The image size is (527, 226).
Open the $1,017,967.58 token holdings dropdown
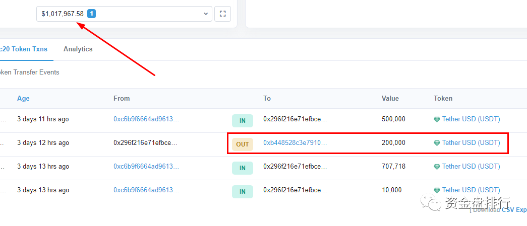[124, 14]
